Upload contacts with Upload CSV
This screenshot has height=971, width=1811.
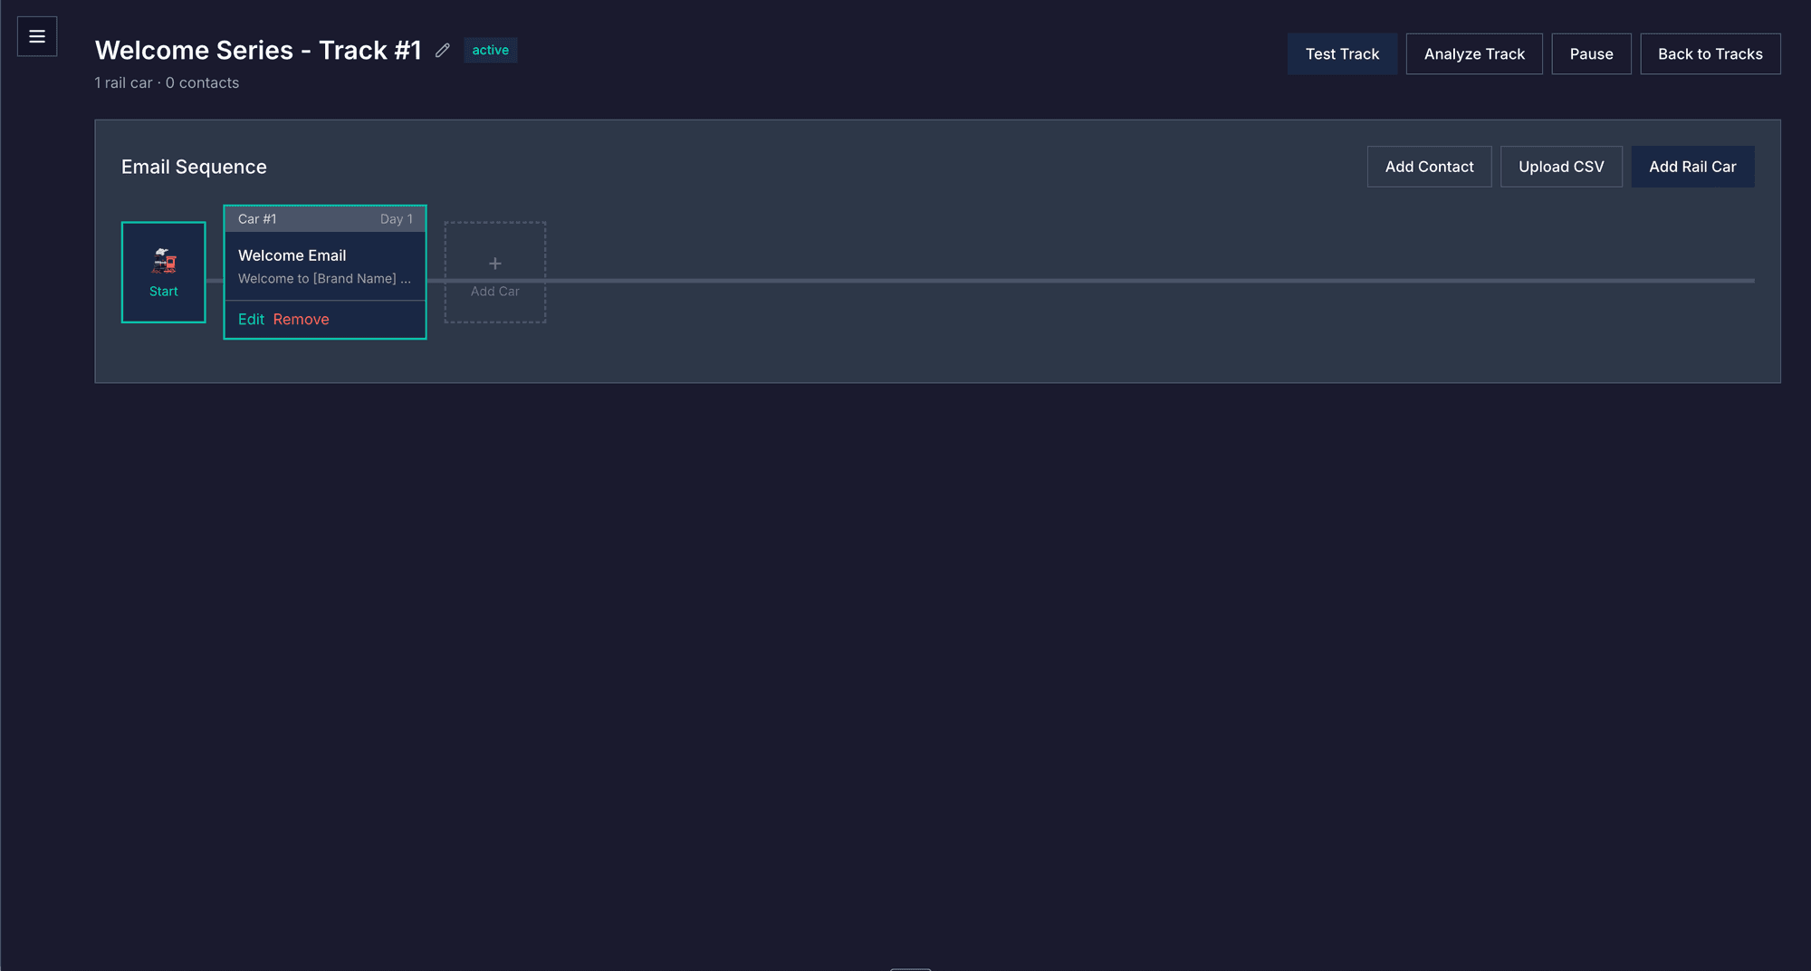1561,167
